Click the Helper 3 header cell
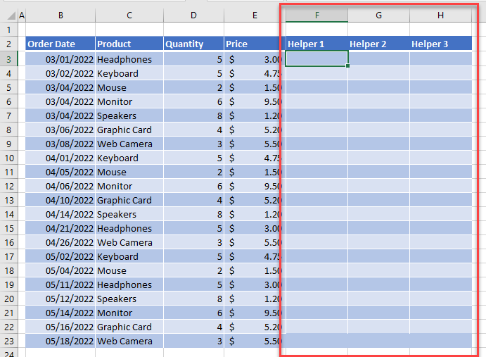Image resolution: width=486 pixels, height=357 pixels. point(440,44)
